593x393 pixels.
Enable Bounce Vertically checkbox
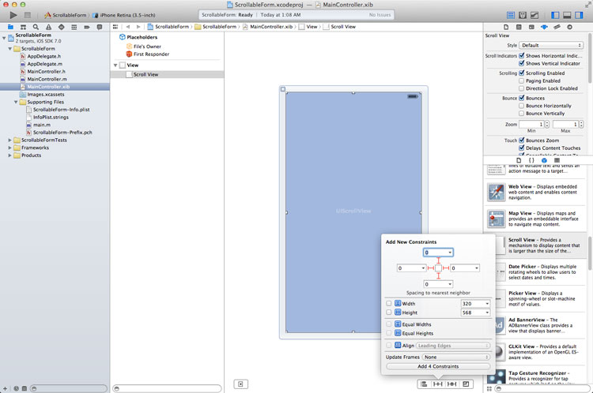[522, 114]
